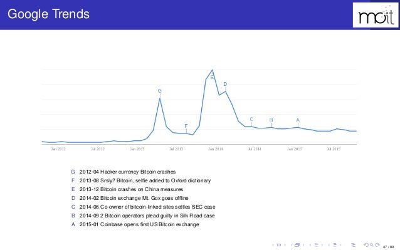Click the moit logo
The height and width of the screenshot is (250, 400).
(x=376, y=15)
